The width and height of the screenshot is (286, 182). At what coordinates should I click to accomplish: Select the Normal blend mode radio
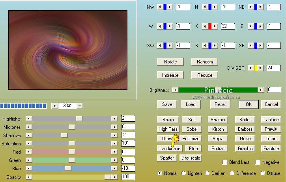160,173
